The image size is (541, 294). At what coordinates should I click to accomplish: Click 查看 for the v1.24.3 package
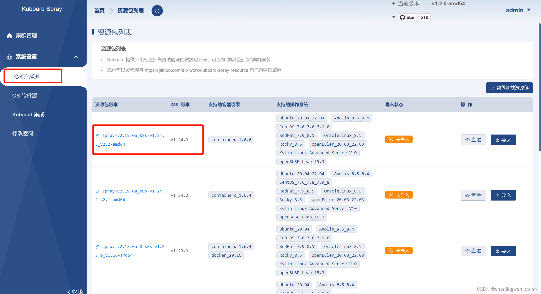(473, 140)
